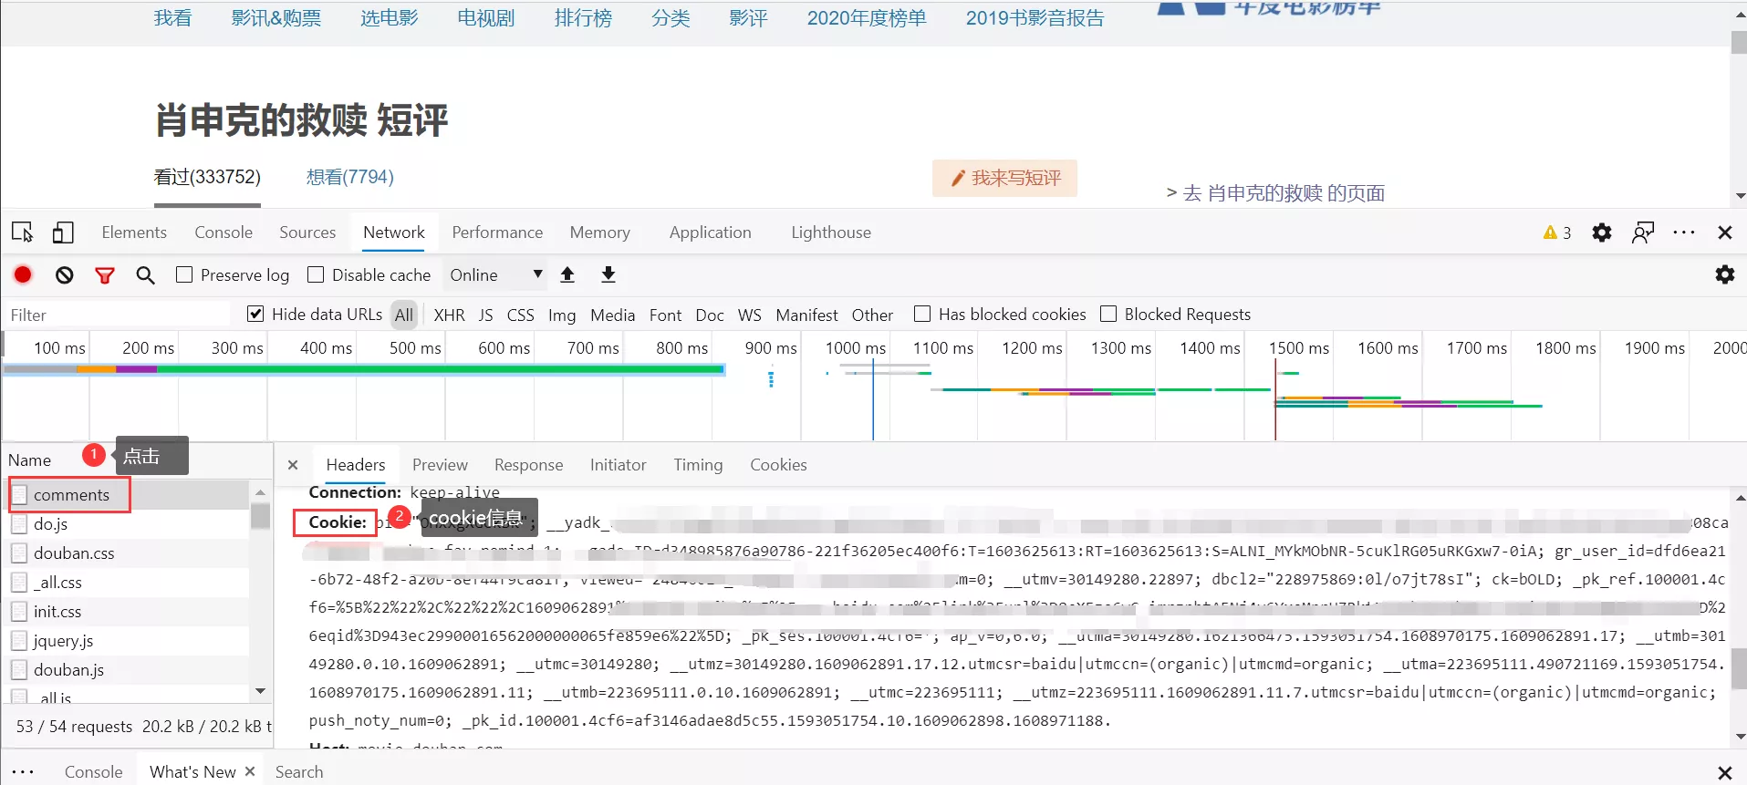The width and height of the screenshot is (1747, 785).
Task: Open 排行榜 nav link
Action: point(583,18)
